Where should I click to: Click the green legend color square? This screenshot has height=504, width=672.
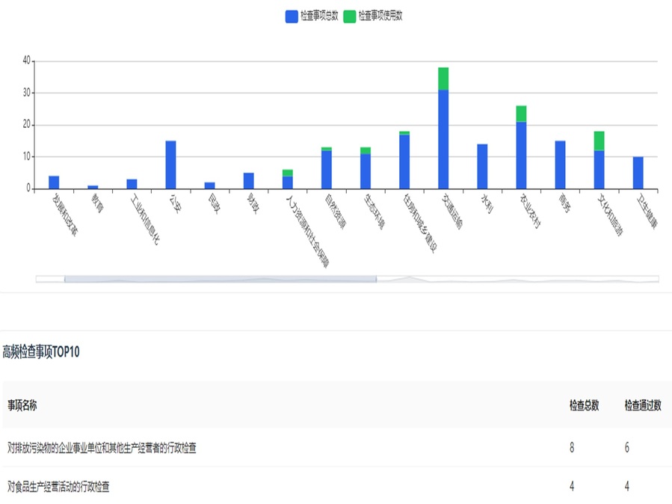pos(350,16)
